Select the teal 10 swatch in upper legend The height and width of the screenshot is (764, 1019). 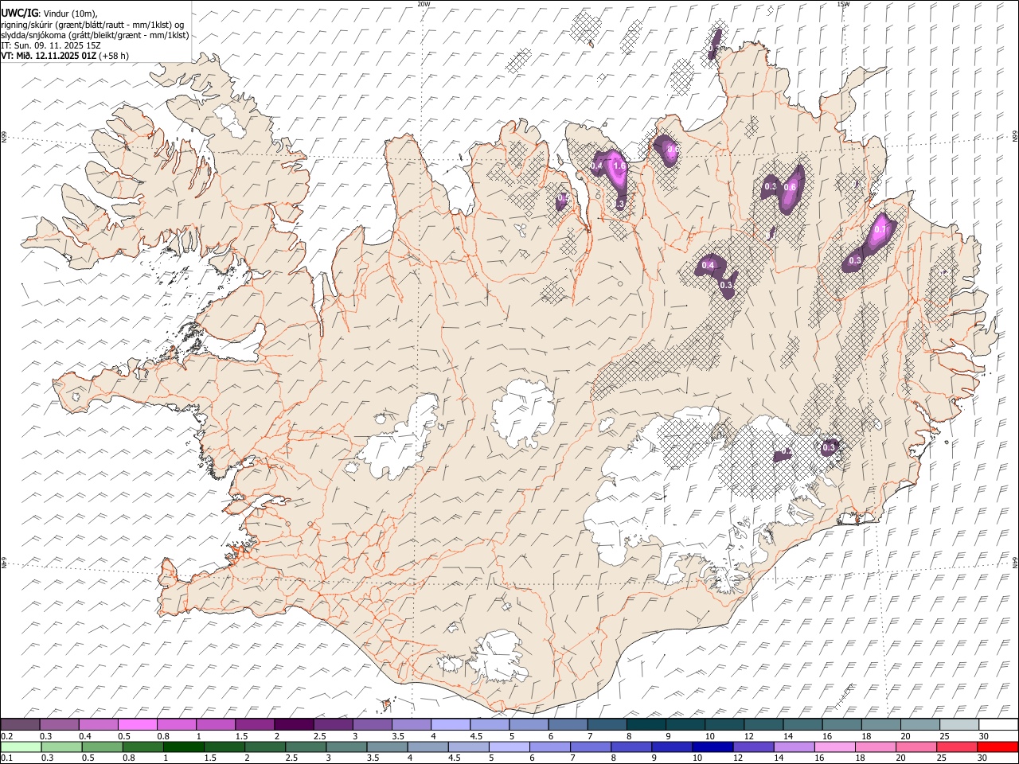coord(724,724)
